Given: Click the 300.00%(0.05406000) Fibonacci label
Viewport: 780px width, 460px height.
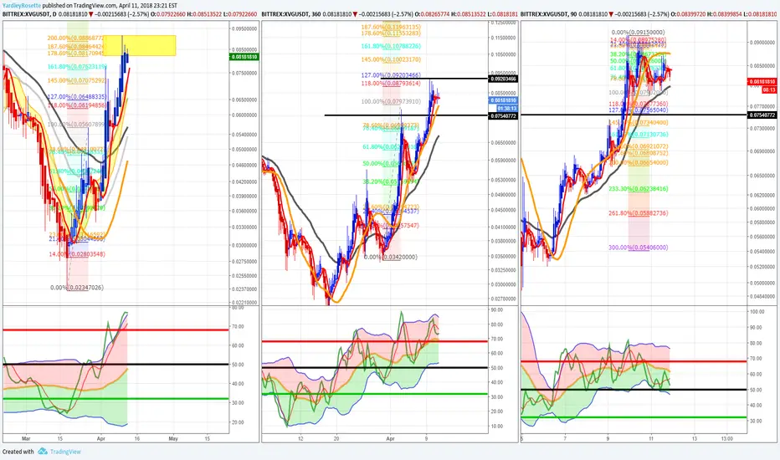Looking at the screenshot, I should coord(639,248).
